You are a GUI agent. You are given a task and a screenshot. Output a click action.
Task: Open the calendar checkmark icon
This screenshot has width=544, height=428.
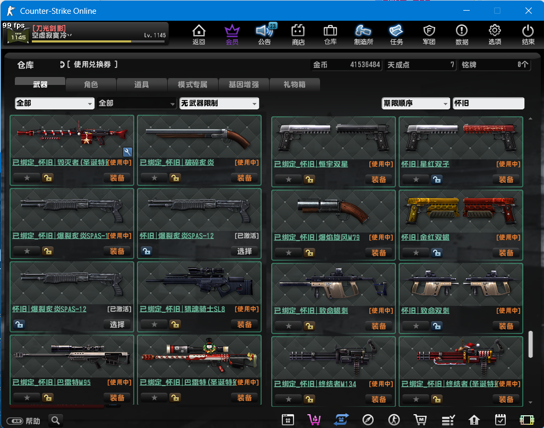click(x=500, y=420)
